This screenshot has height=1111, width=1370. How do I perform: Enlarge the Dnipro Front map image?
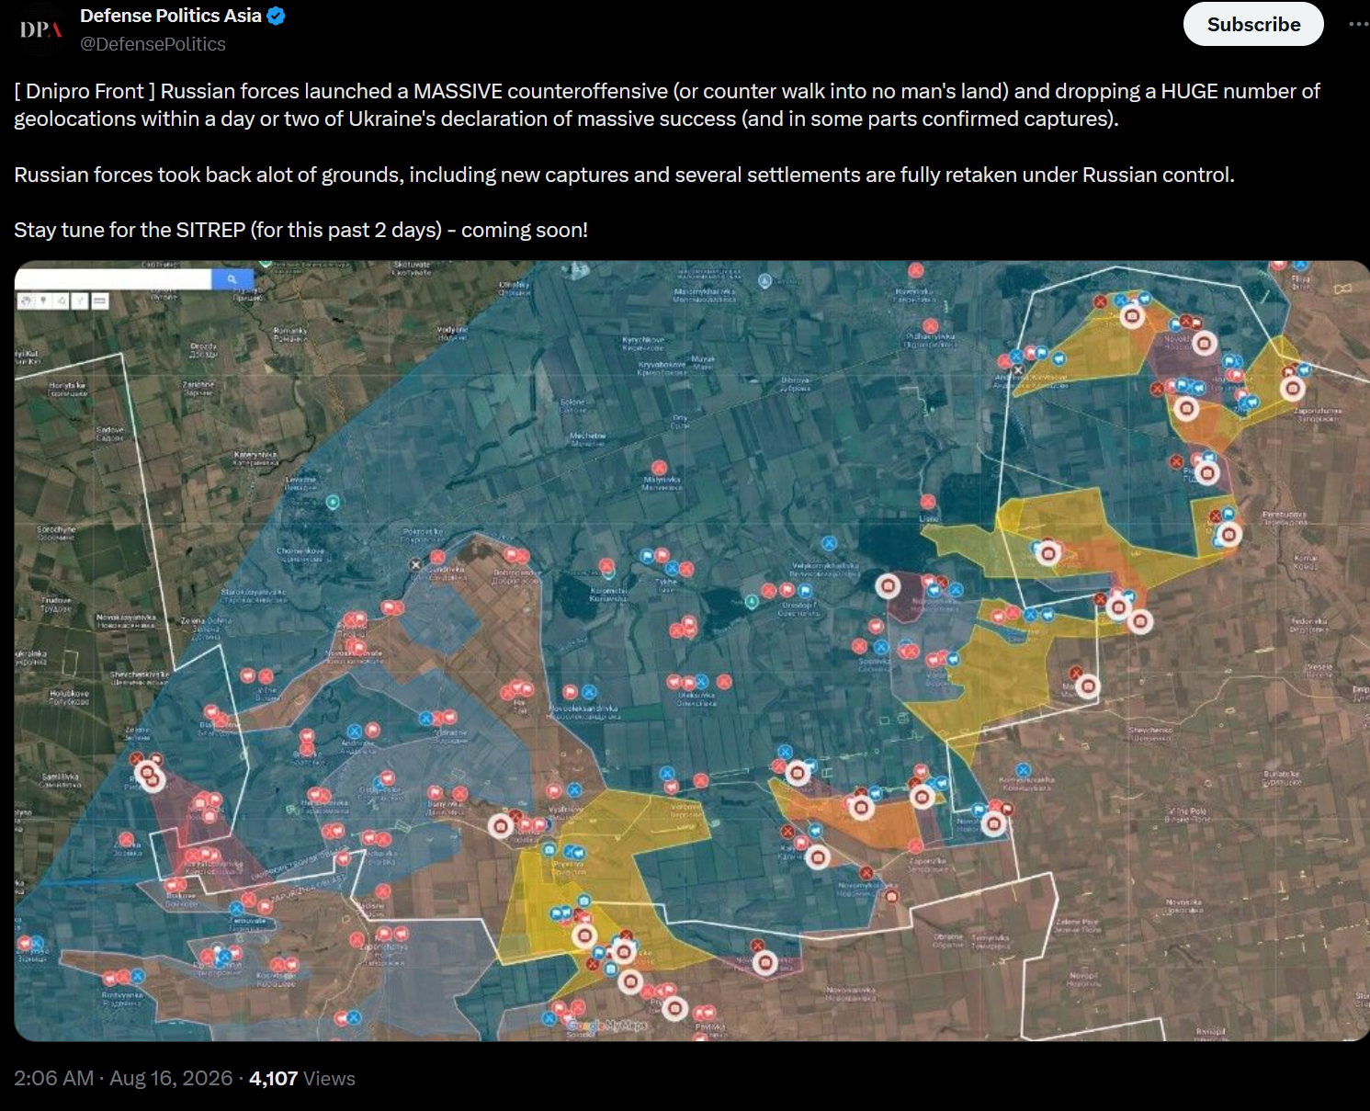click(x=692, y=651)
